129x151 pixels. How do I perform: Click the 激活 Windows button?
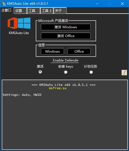(66, 27)
